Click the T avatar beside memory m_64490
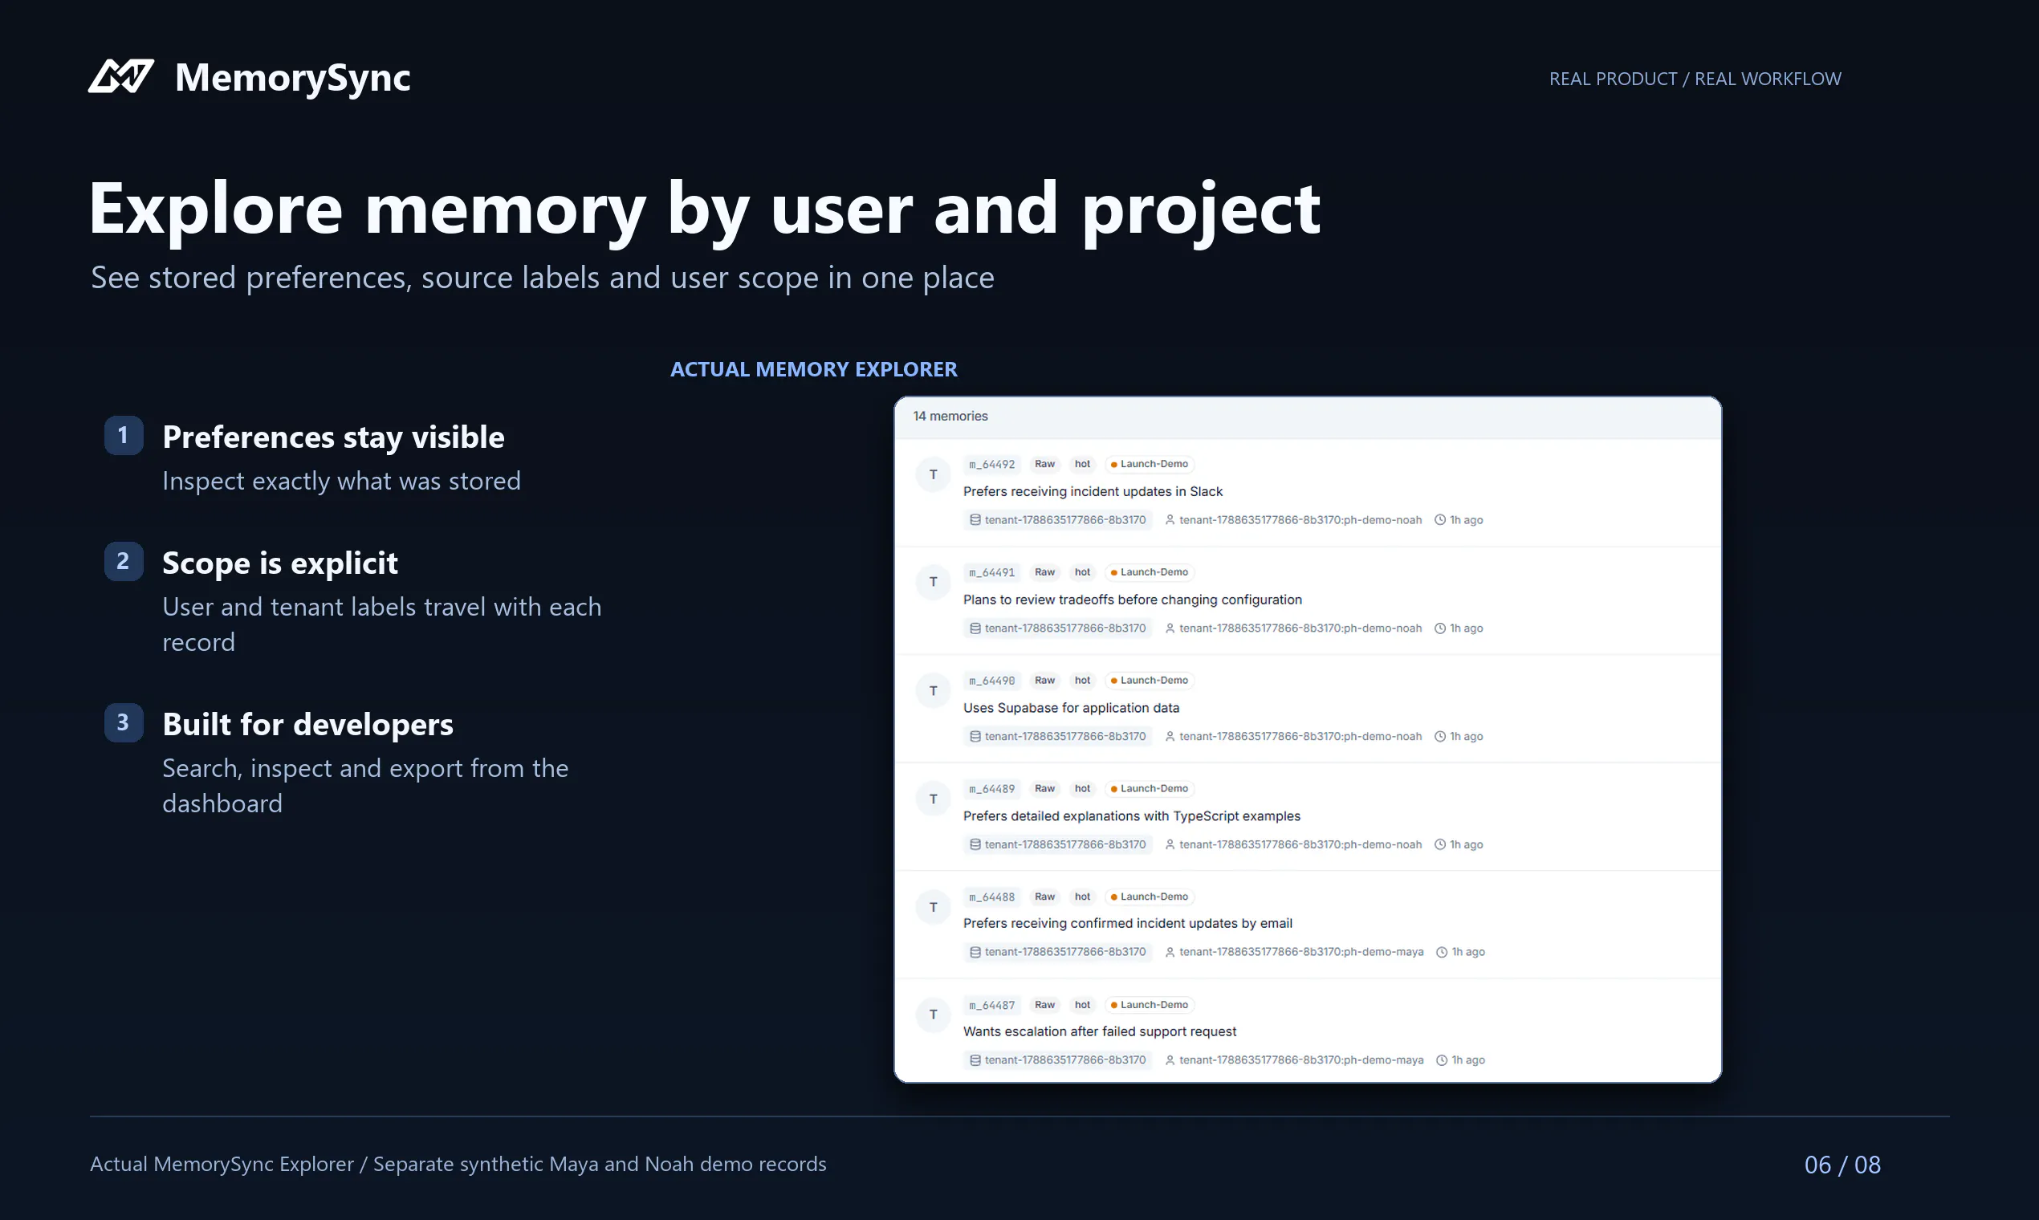Viewport: 2039px width, 1220px height. point(933,690)
